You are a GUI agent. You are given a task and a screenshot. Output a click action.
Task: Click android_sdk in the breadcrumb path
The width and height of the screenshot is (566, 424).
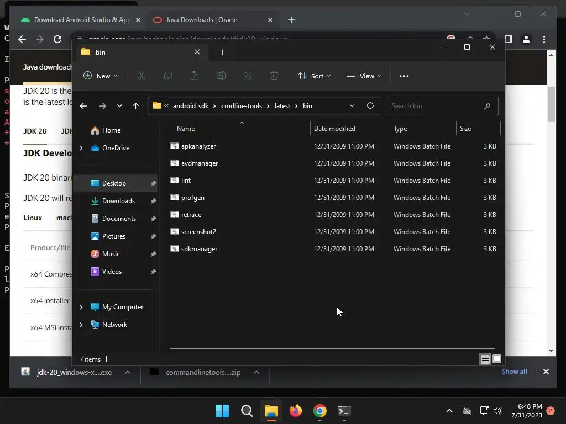[x=191, y=106]
